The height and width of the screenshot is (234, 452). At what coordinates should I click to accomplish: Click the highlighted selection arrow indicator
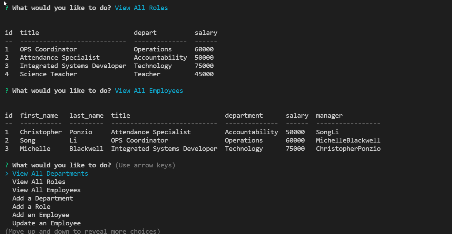coord(7,173)
